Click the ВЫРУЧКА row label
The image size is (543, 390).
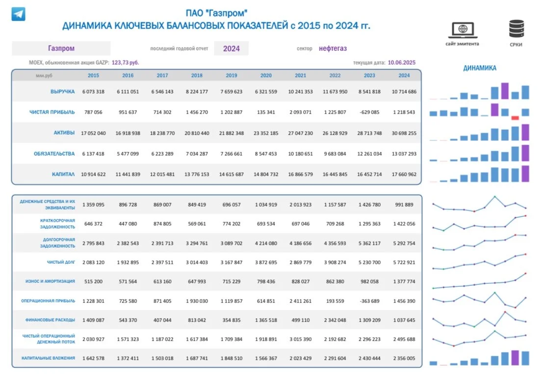62,92
